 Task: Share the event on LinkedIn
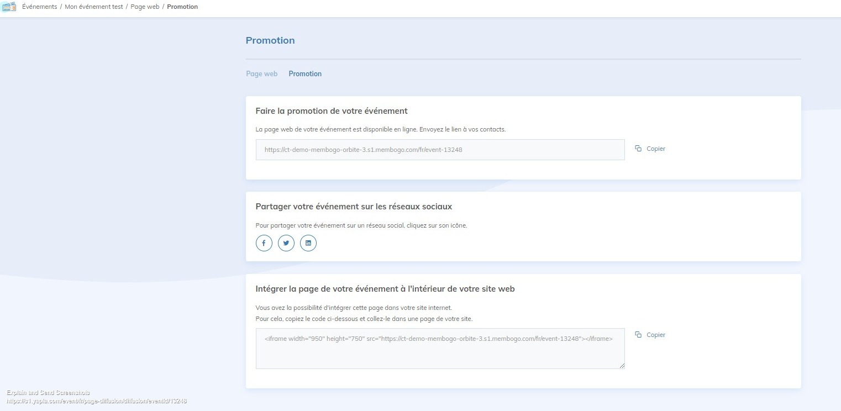point(308,243)
